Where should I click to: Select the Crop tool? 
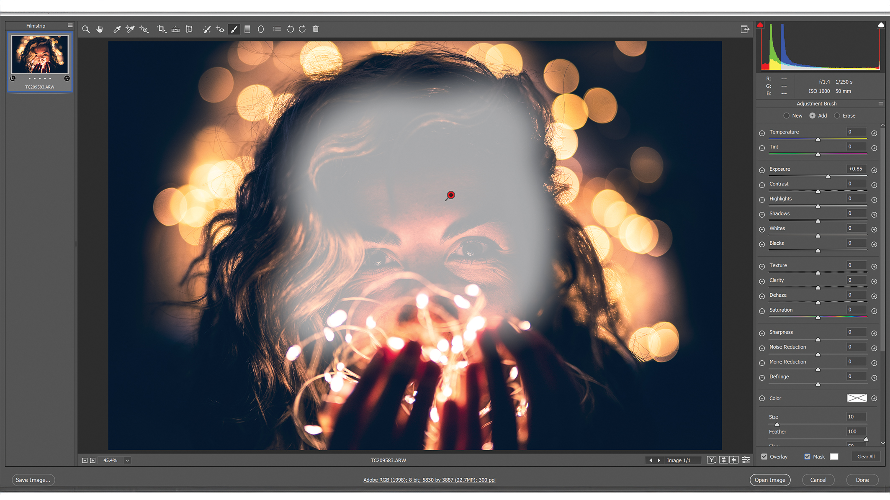161,29
